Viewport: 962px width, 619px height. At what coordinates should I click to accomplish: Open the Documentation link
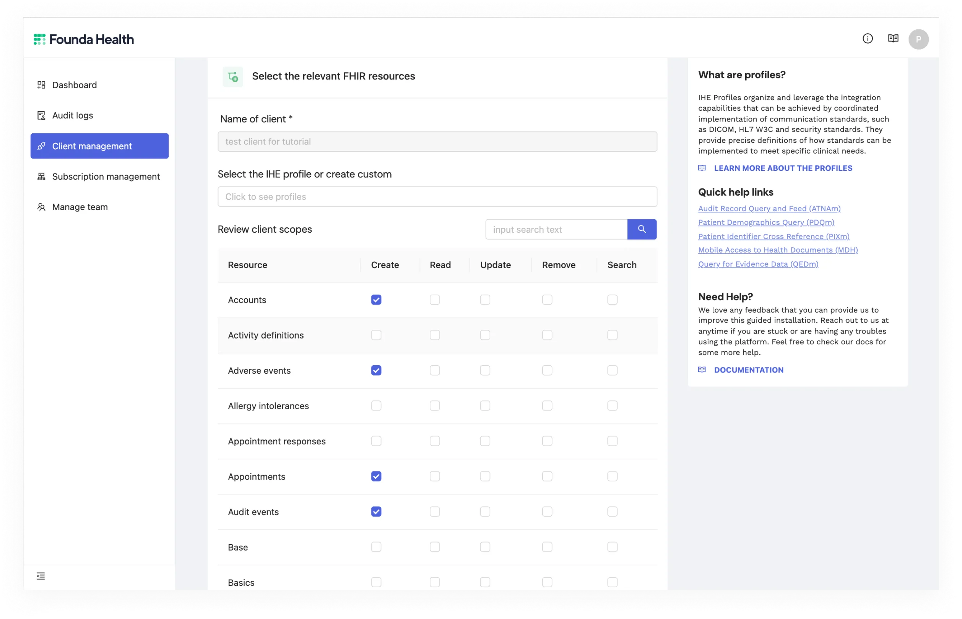tap(748, 370)
